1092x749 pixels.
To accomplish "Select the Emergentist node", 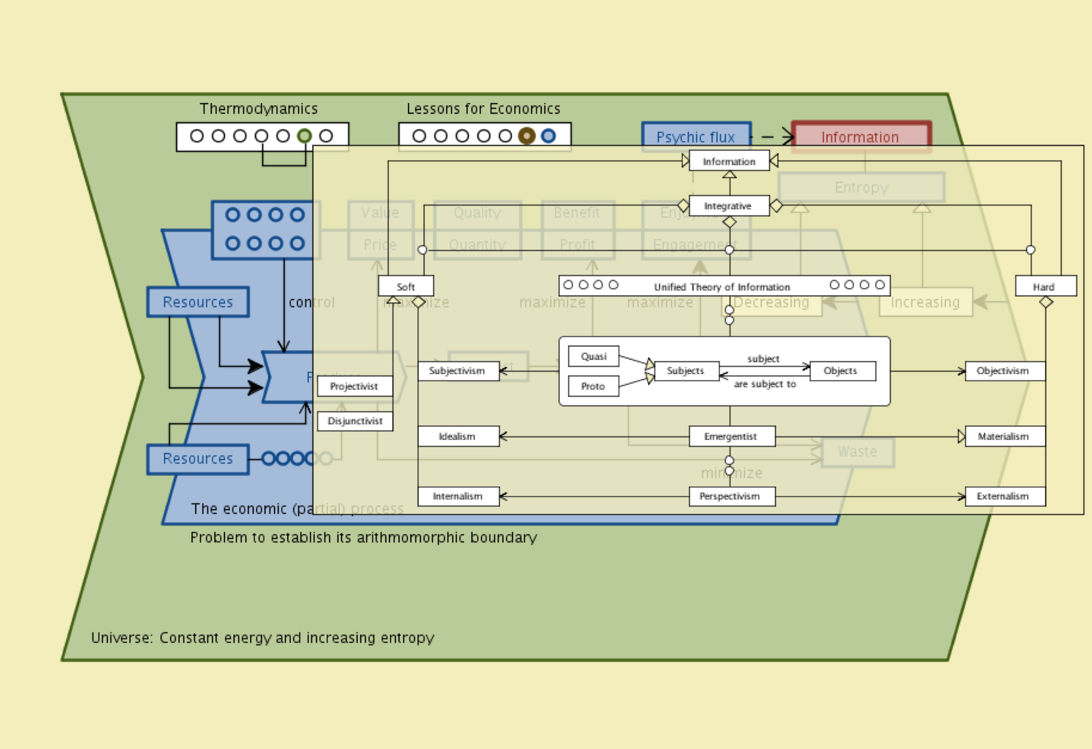I will click(x=731, y=436).
